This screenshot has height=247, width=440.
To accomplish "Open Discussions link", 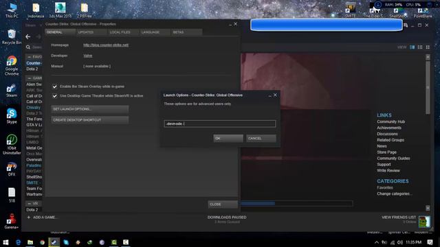I will (x=387, y=134).
